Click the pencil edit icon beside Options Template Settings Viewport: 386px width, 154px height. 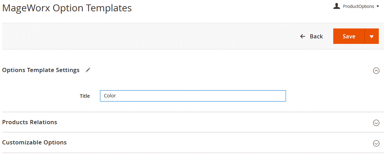point(88,70)
